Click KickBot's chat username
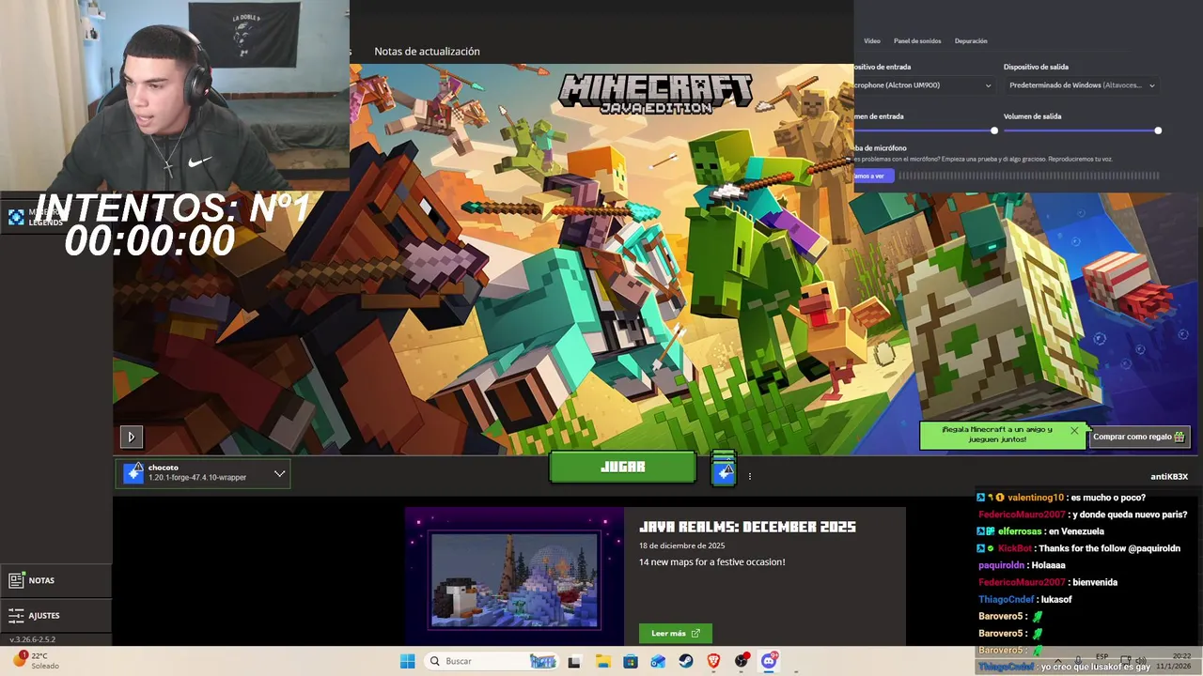Screen dimensions: 1203x676 point(1015,548)
